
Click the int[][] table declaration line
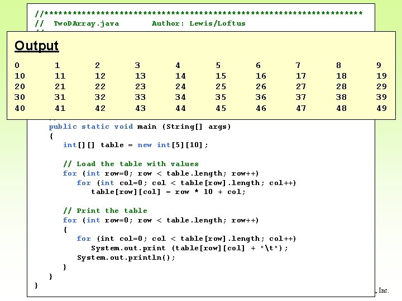coord(136,145)
